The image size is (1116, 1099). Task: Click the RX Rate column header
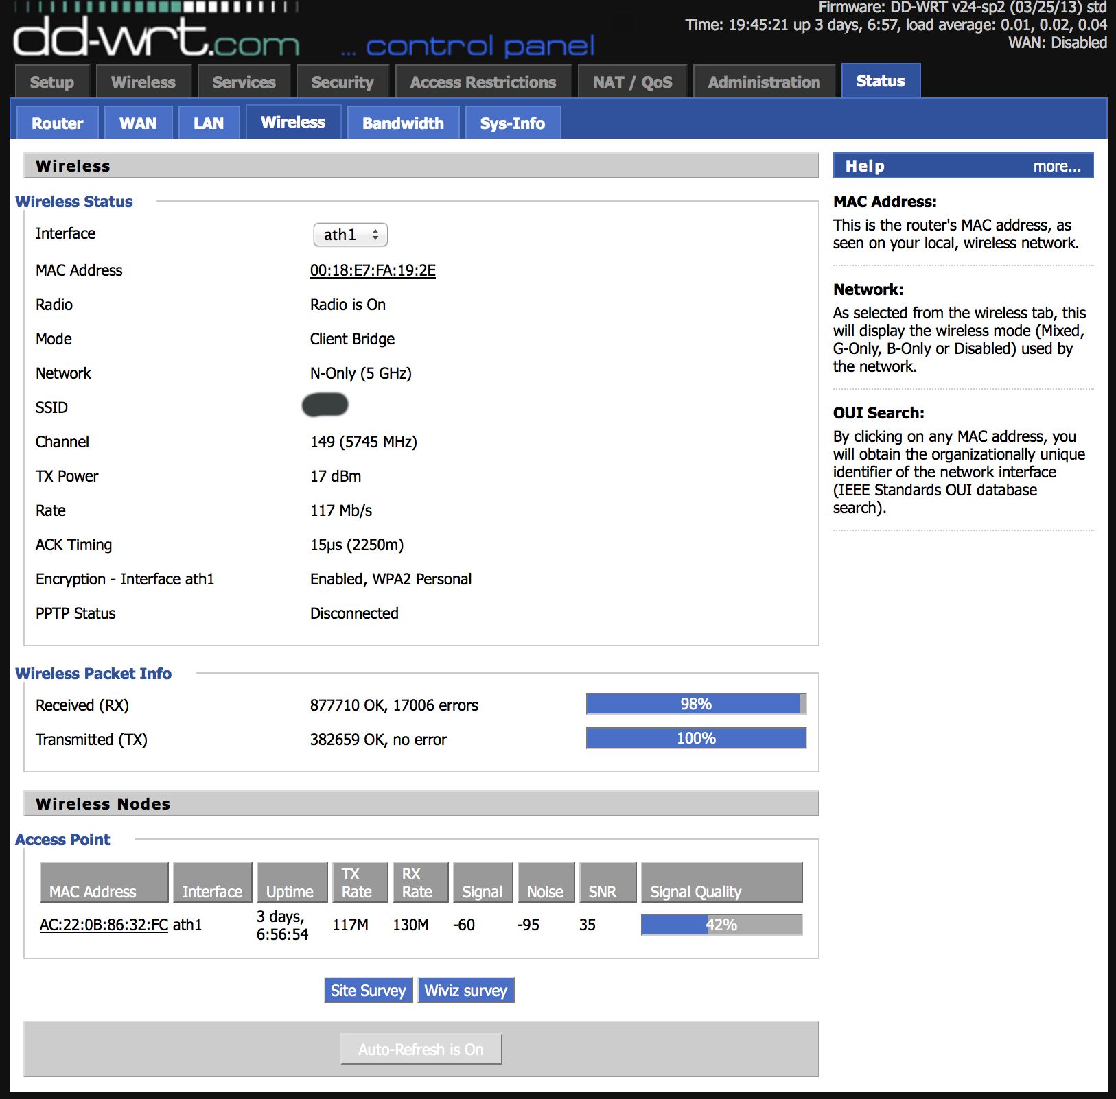(x=421, y=882)
